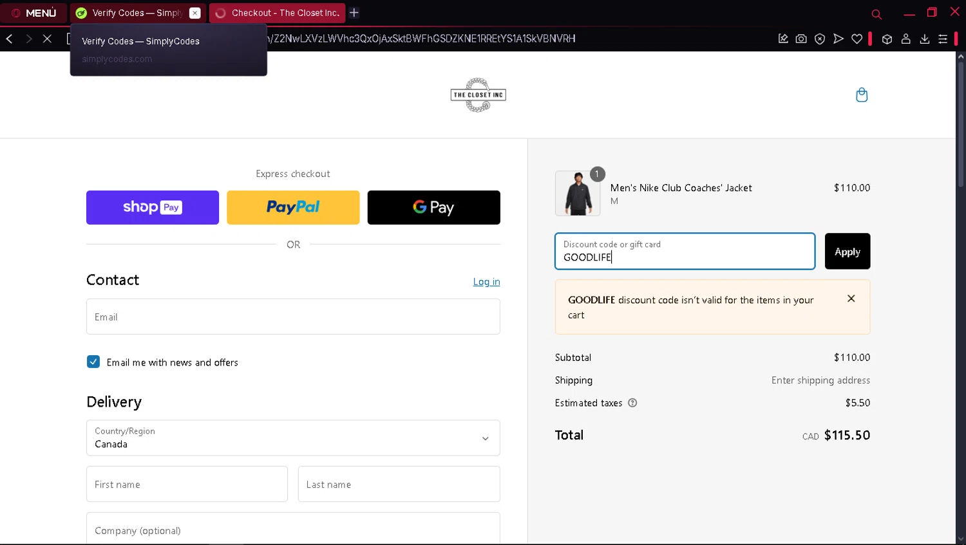This screenshot has height=545, width=966.
Task: Click the browser forward arrow
Action: click(28, 39)
